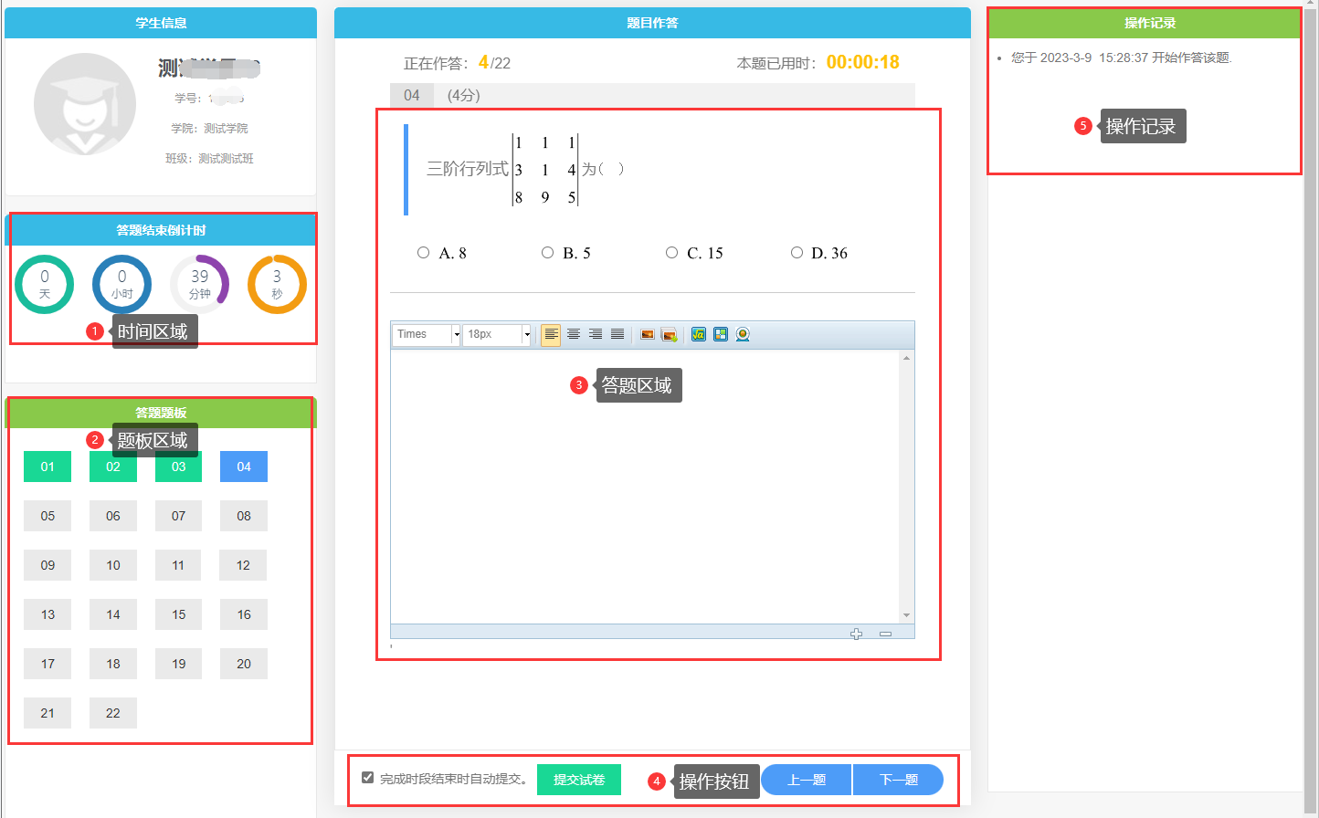Jump to question 21 on the board
This screenshot has width=1319, height=818.
pyautogui.click(x=47, y=713)
